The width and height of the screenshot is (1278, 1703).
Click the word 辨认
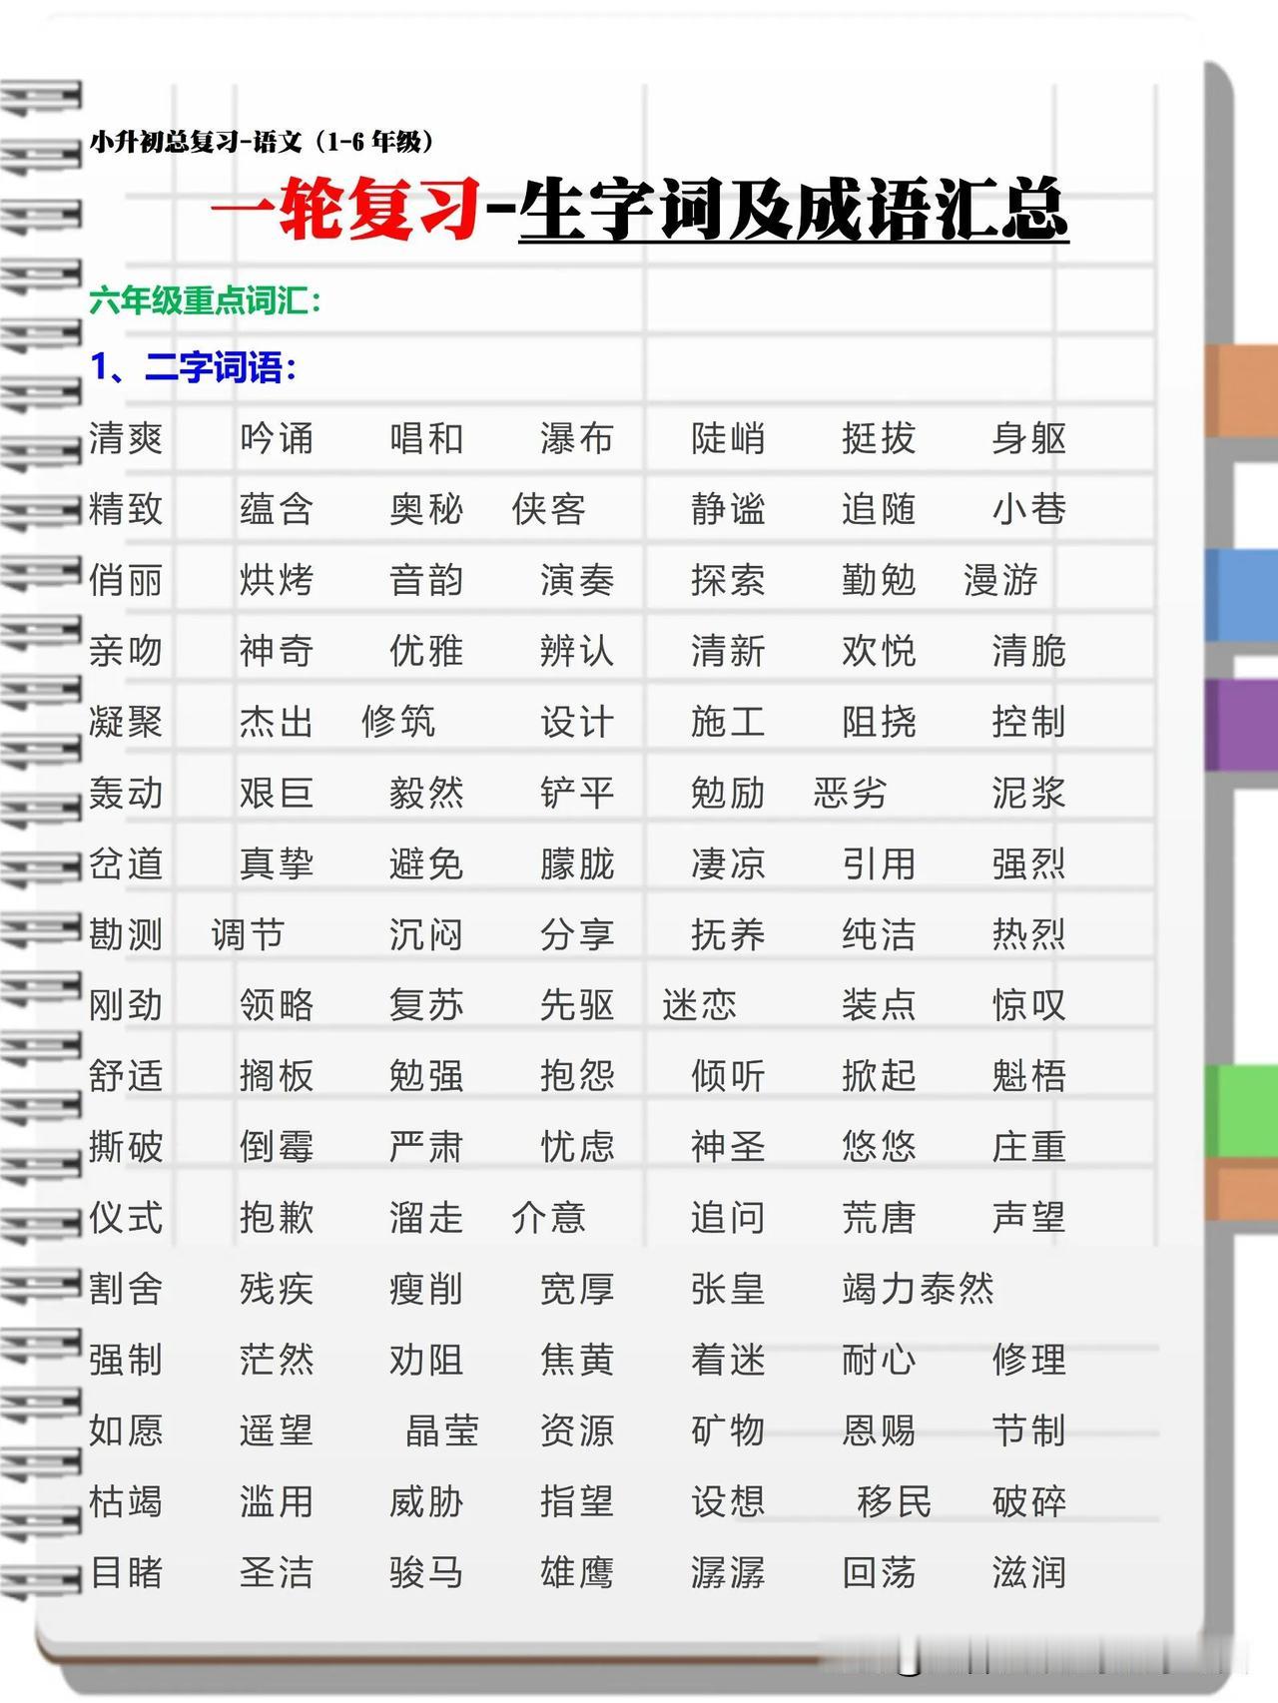[x=577, y=651]
